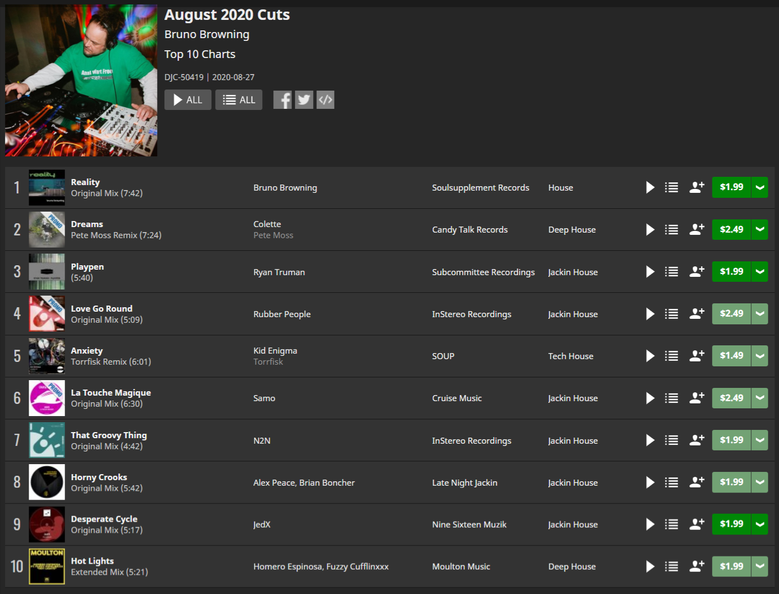The image size is (779, 594).
Task: Add Love Go Round to queue list
Action: pyautogui.click(x=672, y=314)
